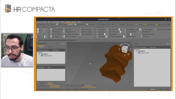Select the Tela combinada bottom tab
Screen dimensions: 176x99
click(55, 86)
